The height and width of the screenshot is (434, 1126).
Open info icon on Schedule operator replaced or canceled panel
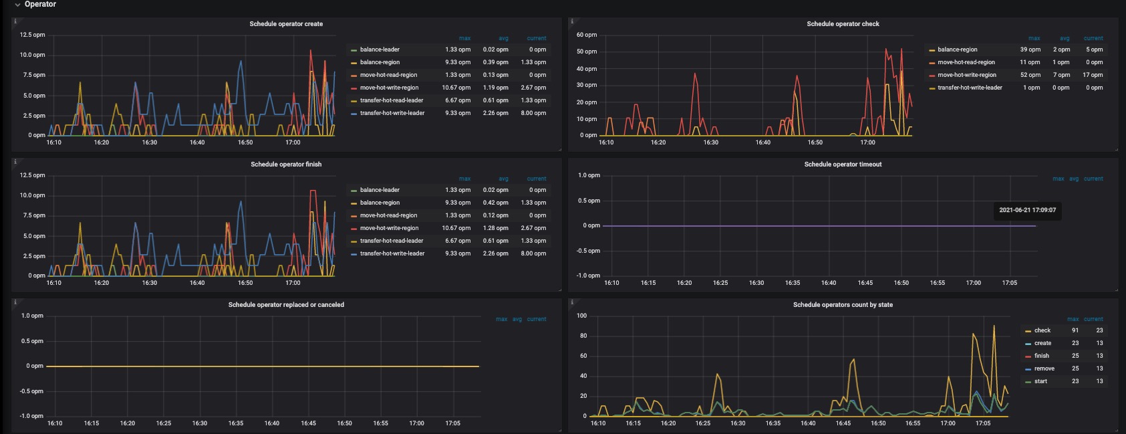click(15, 302)
